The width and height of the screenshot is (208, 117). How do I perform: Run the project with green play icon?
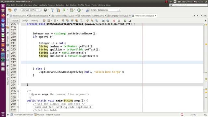[64, 10]
